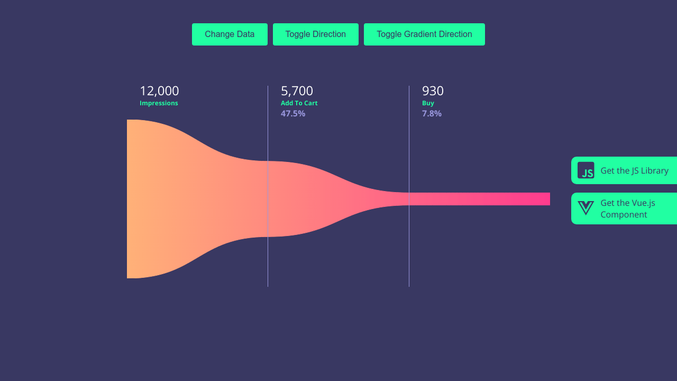Image resolution: width=677 pixels, height=381 pixels.
Task: Open the Get the Vue.js Component link
Action: (628, 208)
